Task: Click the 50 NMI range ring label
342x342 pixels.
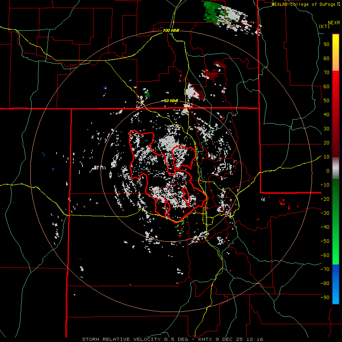Action: pos(171,101)
